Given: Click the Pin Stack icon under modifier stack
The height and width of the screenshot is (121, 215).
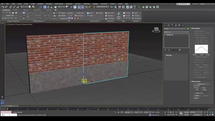Looking at the screenshot, I should click(x=165, y=50).
